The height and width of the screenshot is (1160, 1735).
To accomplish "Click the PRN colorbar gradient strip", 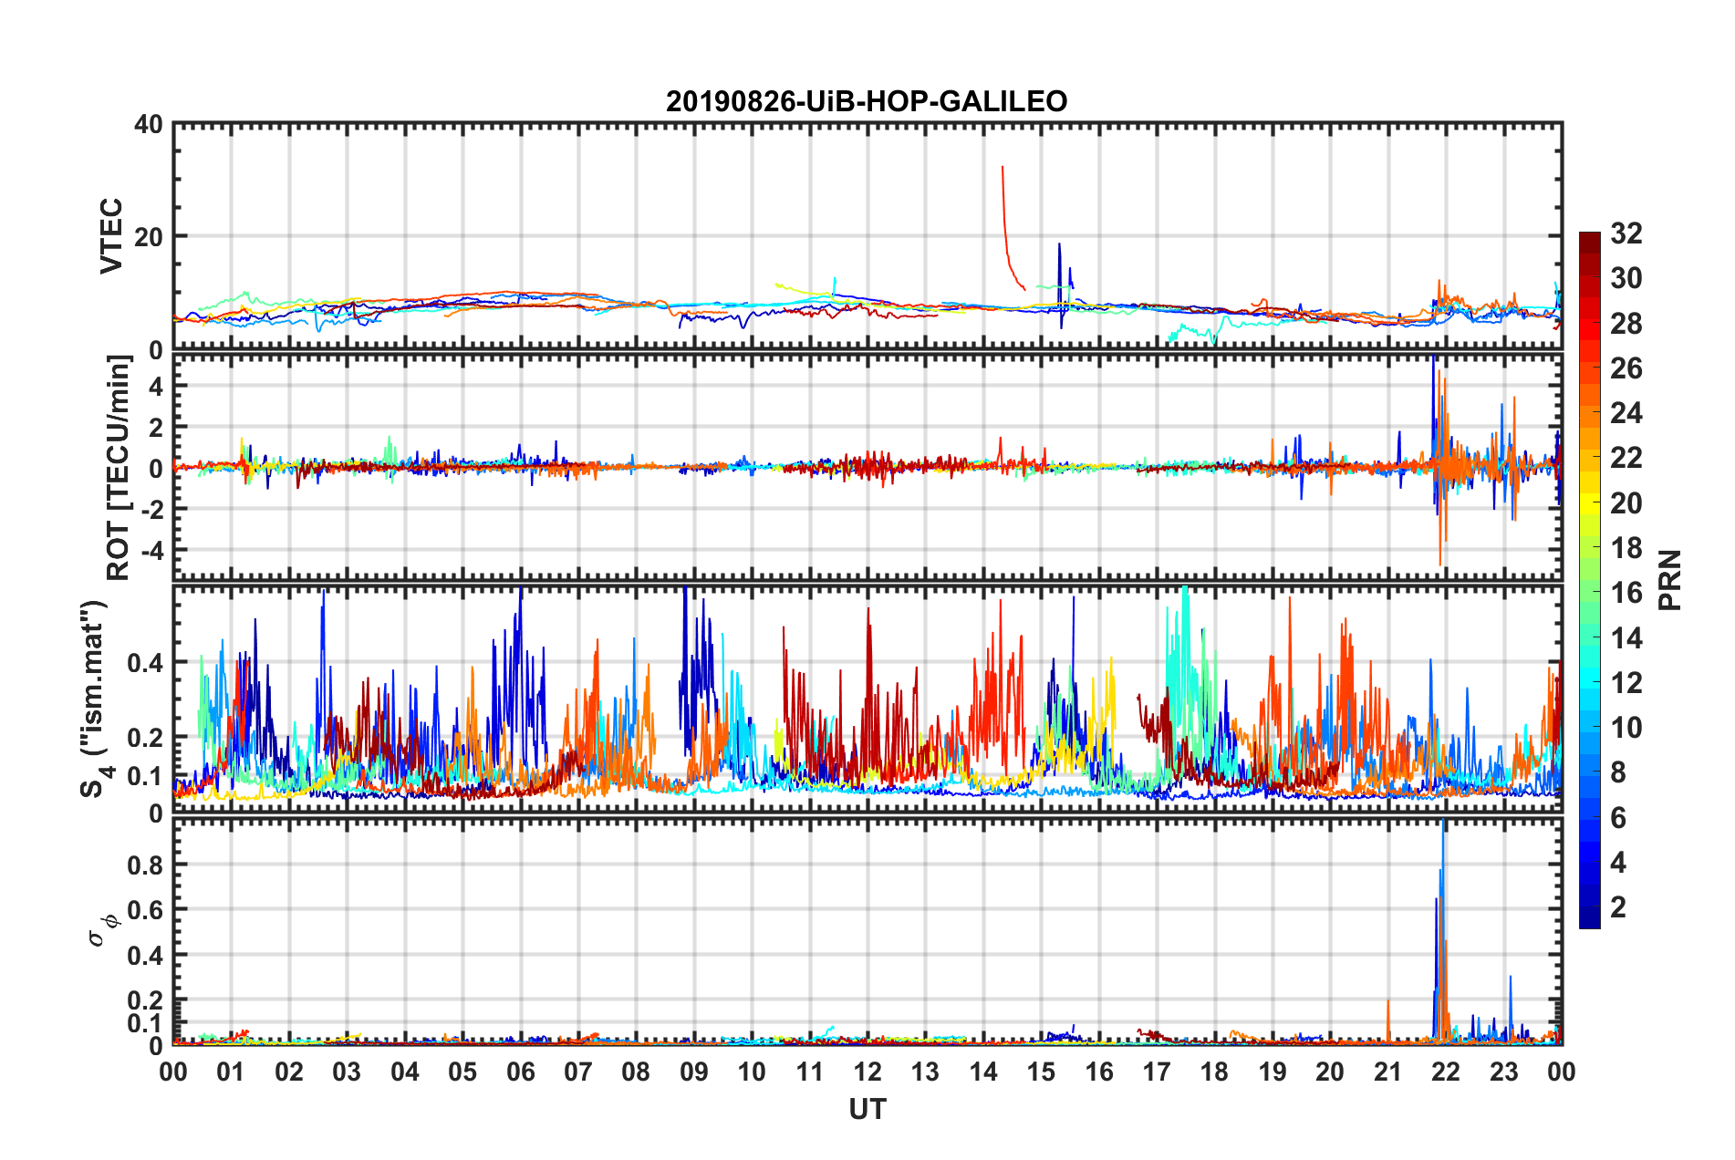I will (x=1589, y=580).
